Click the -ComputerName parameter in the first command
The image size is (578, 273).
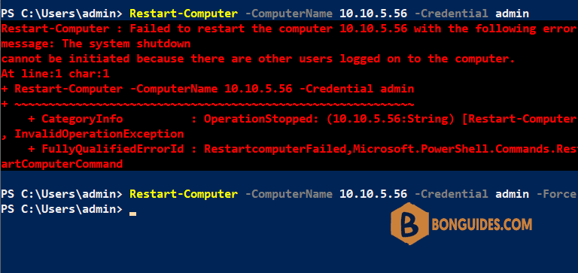pyautogui.click(x=288, y=14)
